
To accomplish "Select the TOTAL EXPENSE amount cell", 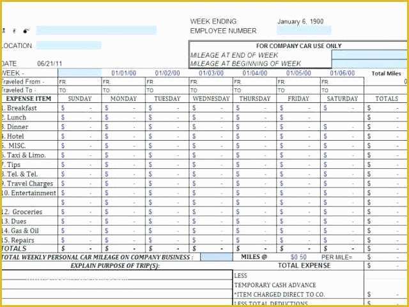I will [387, 266].
